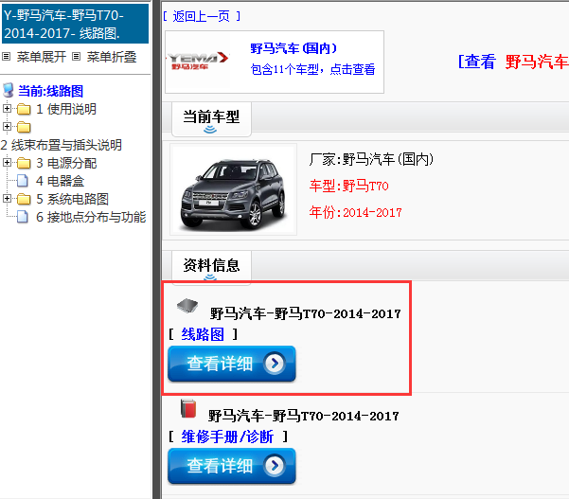
Task: Click the folder icon above 2 线束布置与插头说明
Action: click(x=24, y=127)
